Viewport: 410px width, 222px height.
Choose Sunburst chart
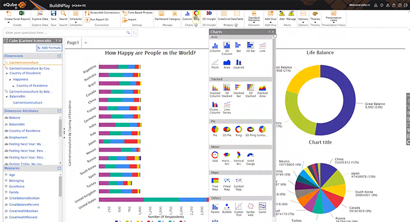pos(262,131)
